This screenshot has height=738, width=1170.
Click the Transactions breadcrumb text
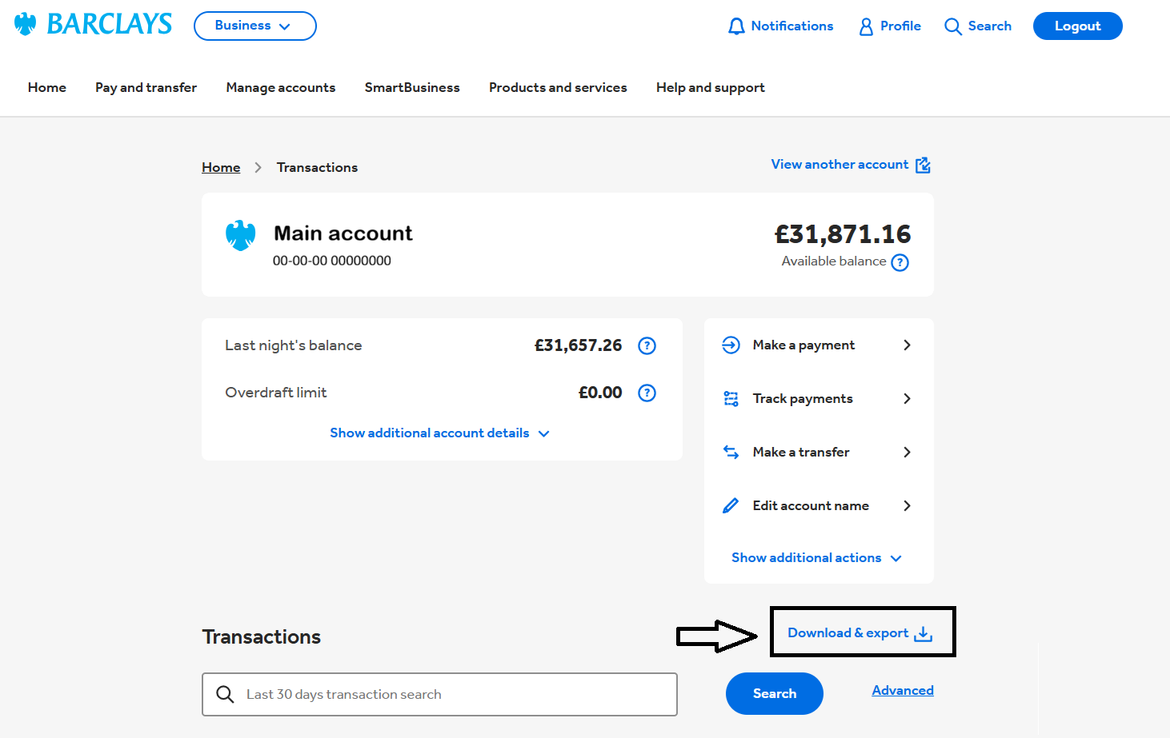pos(317,167)
